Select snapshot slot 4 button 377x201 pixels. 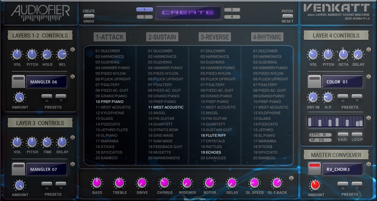pos(232,17)
